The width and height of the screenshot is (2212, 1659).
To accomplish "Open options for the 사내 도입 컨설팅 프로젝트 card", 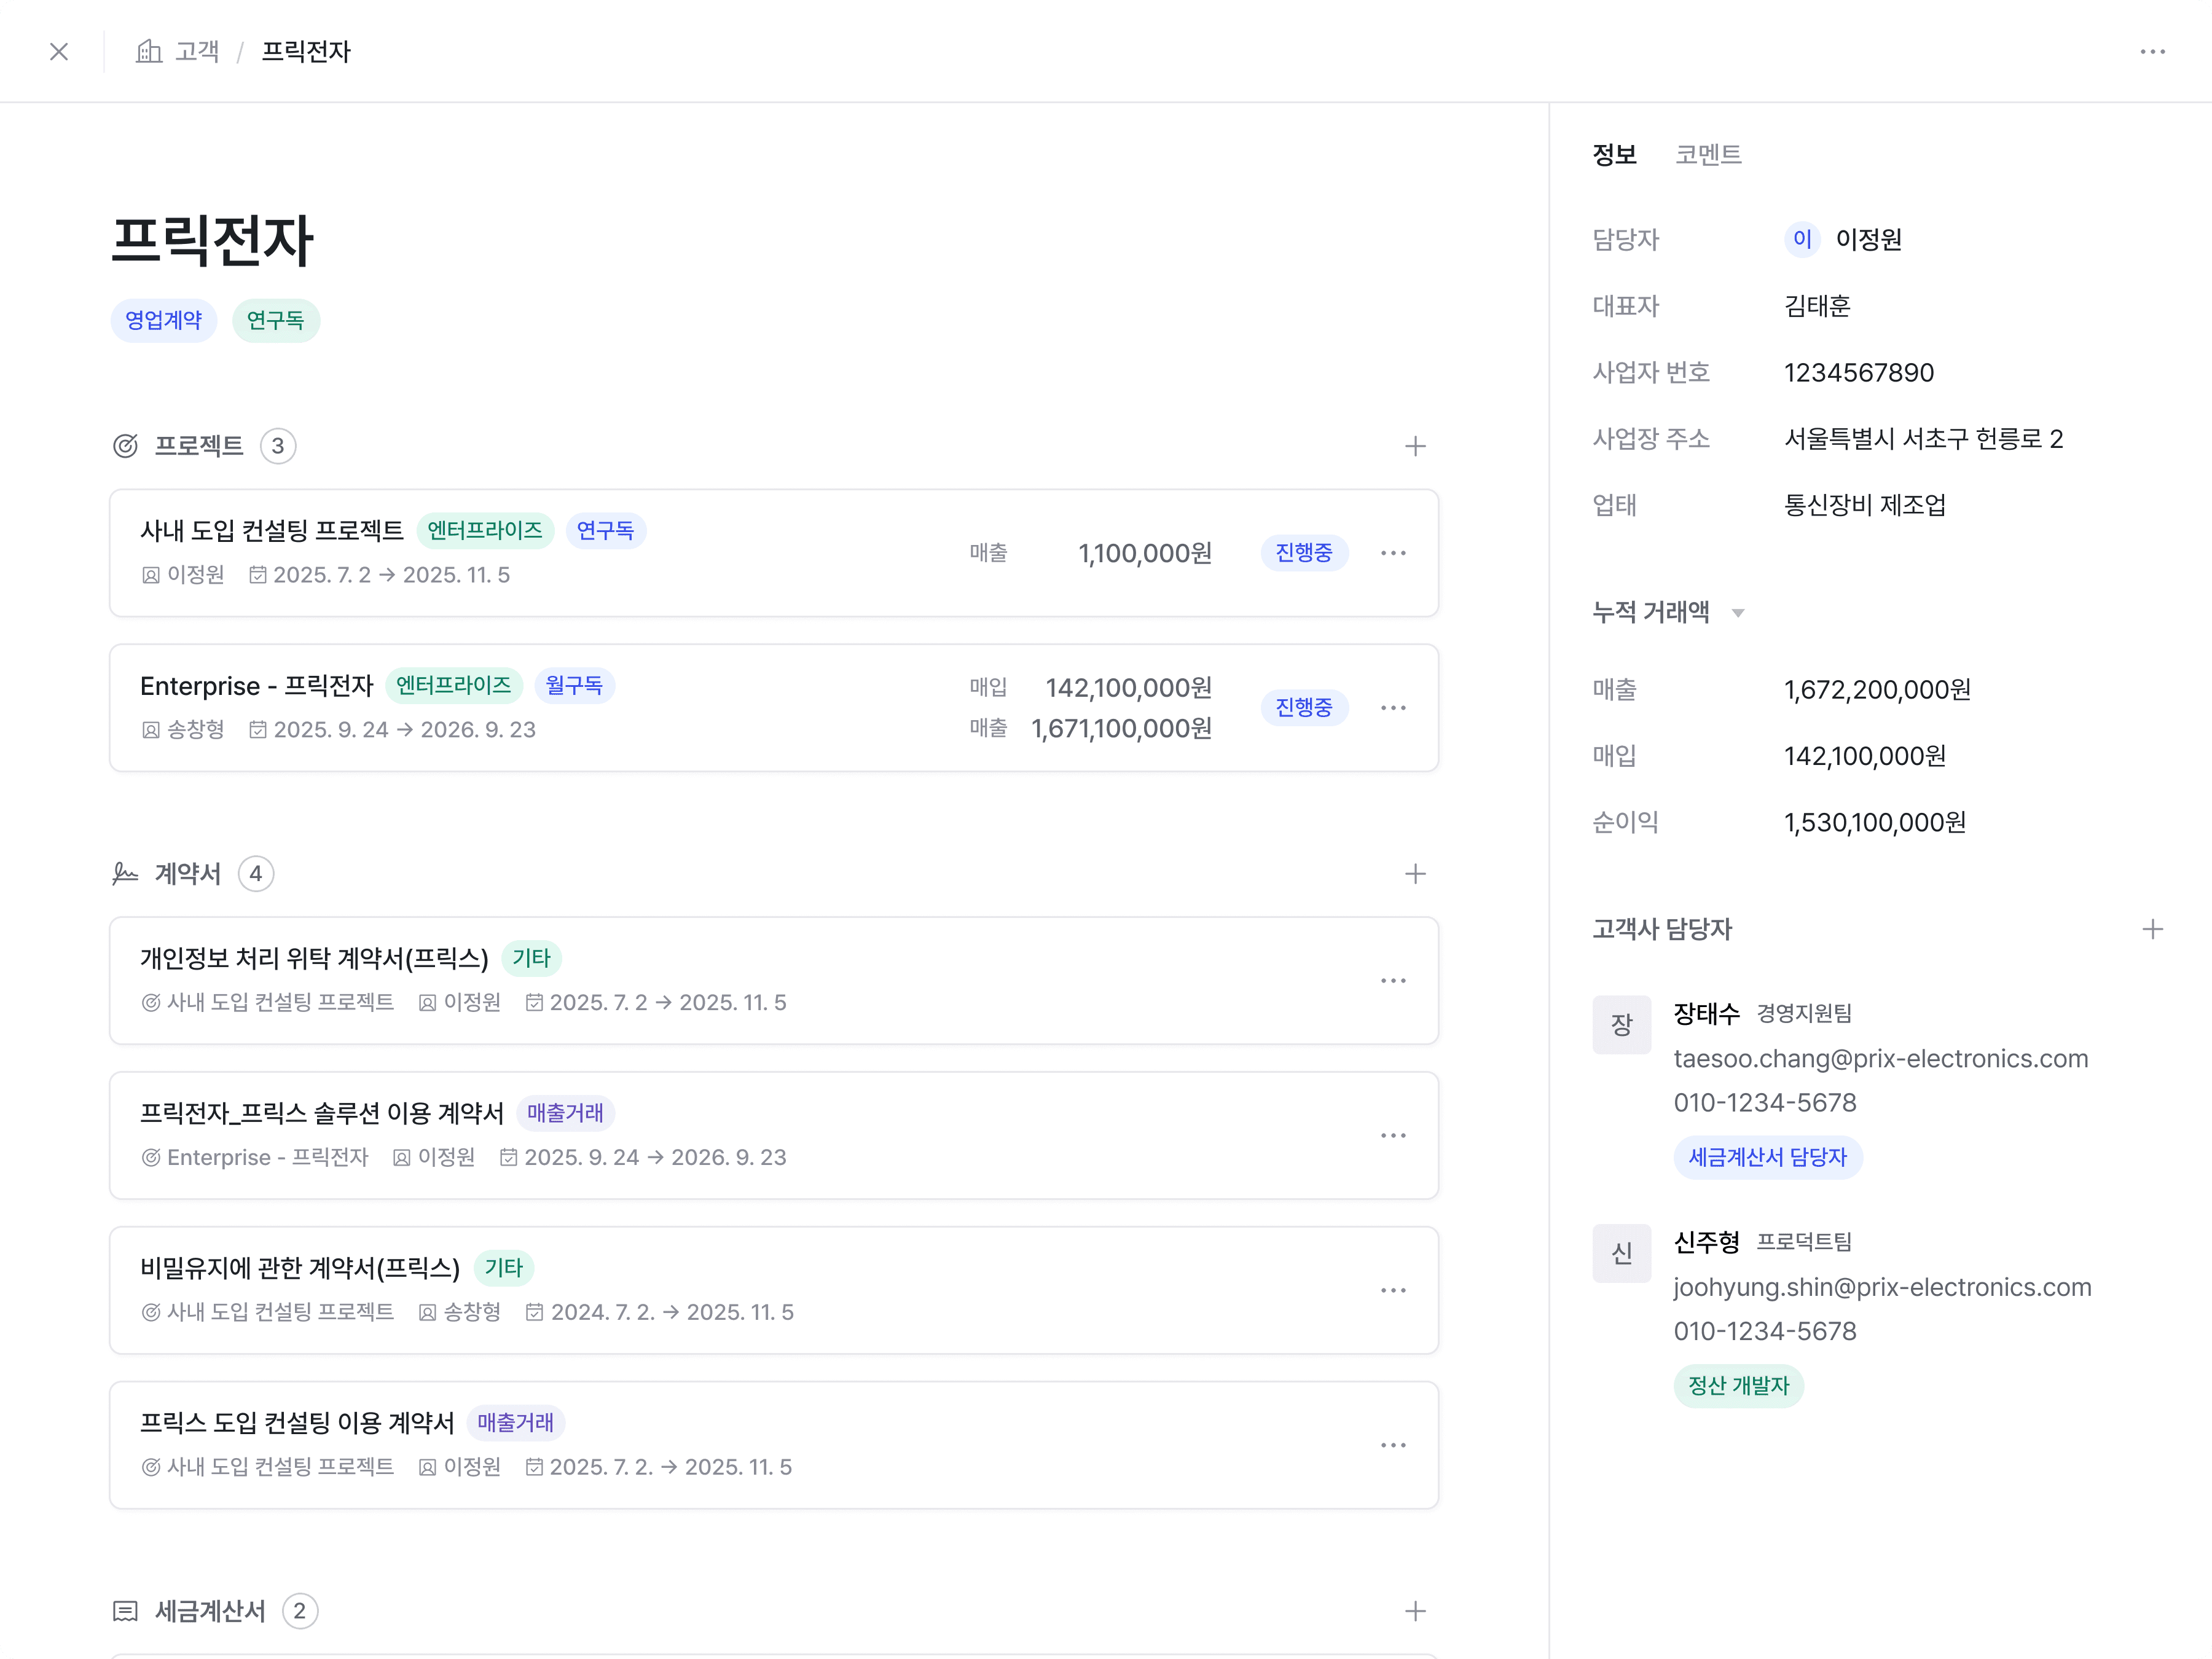I will (1393, 553).
